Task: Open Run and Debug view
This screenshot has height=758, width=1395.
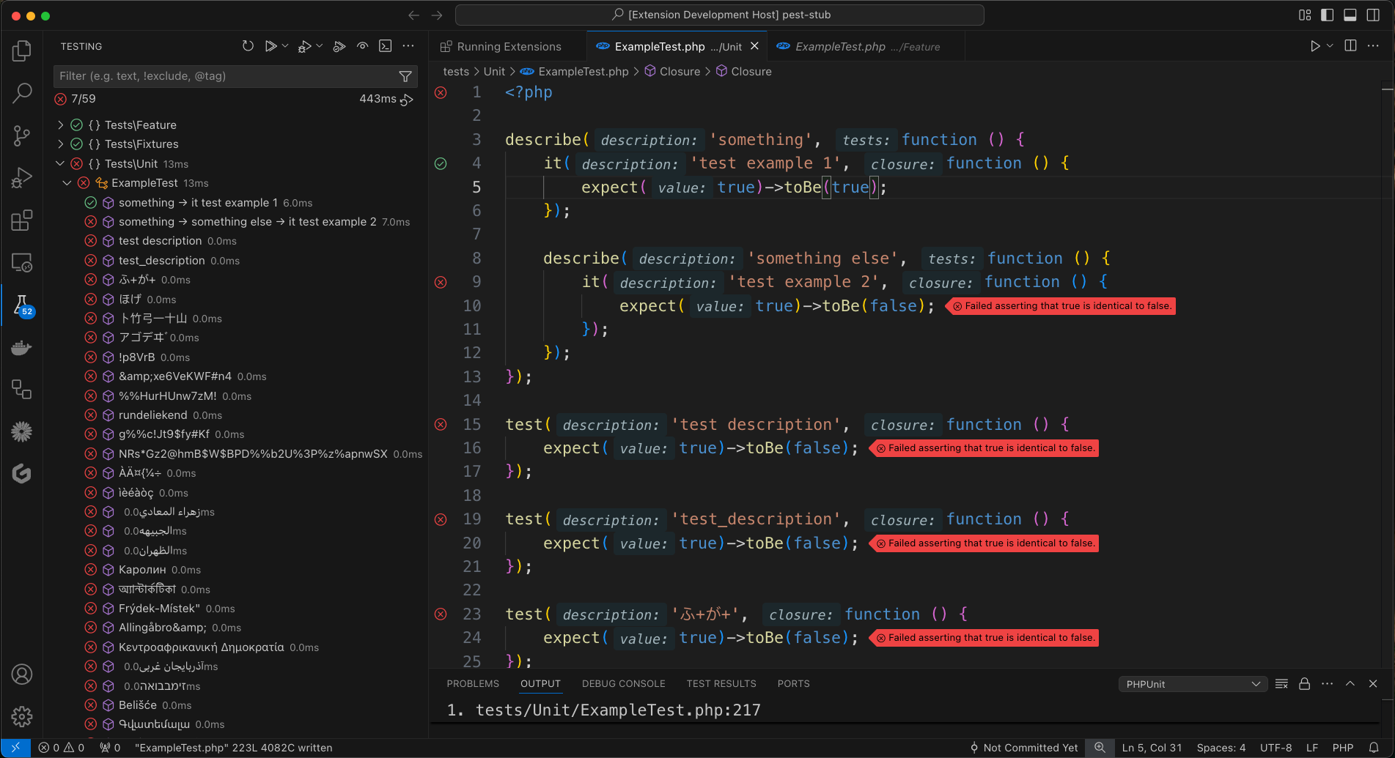Action: (22, 178)
